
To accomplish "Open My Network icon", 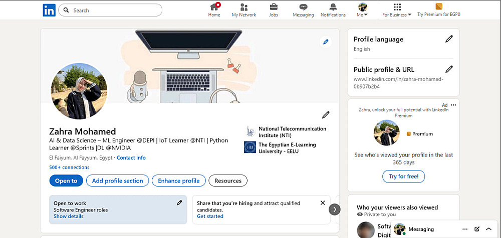I will coord(244,7).
